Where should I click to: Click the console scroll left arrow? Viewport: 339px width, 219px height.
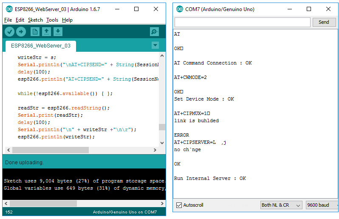6,203
